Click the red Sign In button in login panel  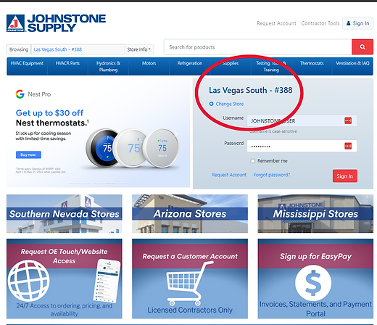point(345,176)
